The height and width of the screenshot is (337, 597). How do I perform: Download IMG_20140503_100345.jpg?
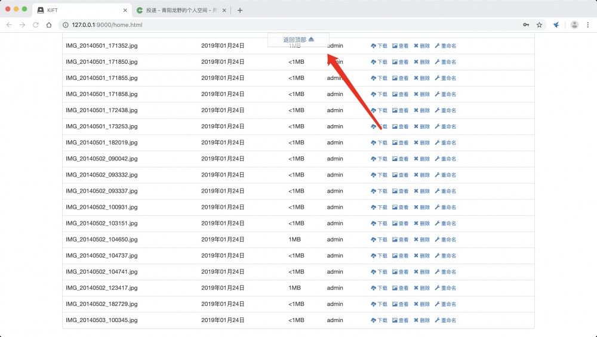[379, 320]
